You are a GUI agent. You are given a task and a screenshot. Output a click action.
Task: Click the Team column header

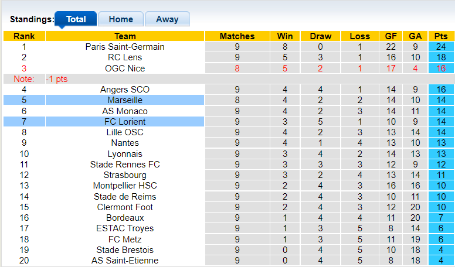(125, 36)
